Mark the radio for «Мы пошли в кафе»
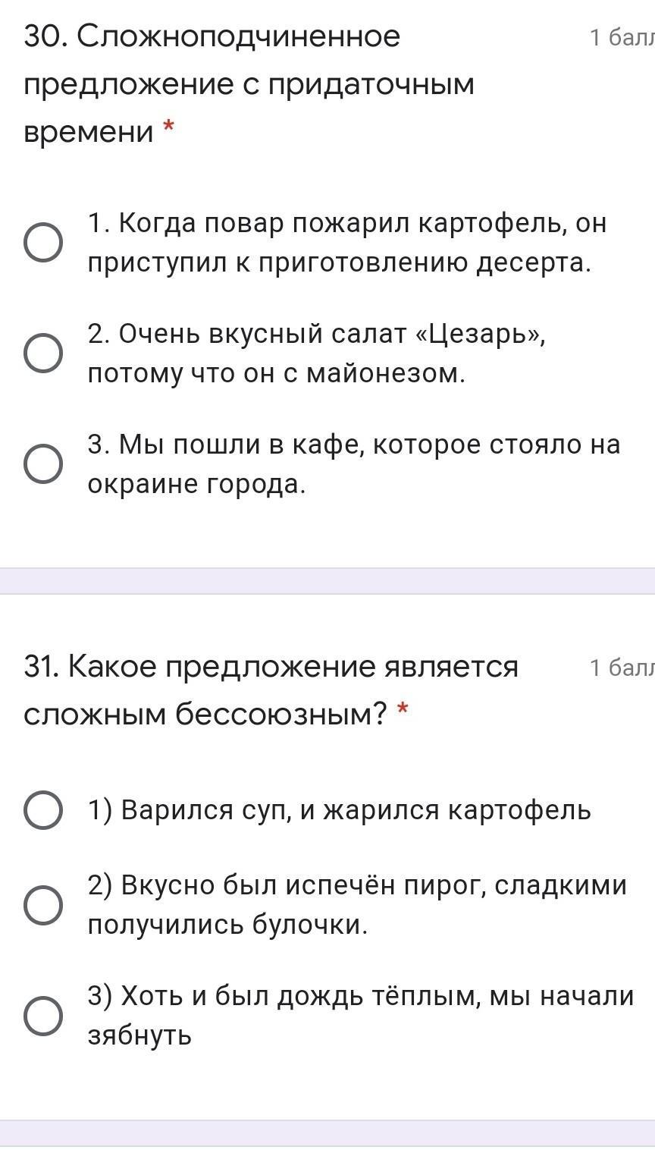Screen dimensions: 655x1172 click(x=43, y=463)
